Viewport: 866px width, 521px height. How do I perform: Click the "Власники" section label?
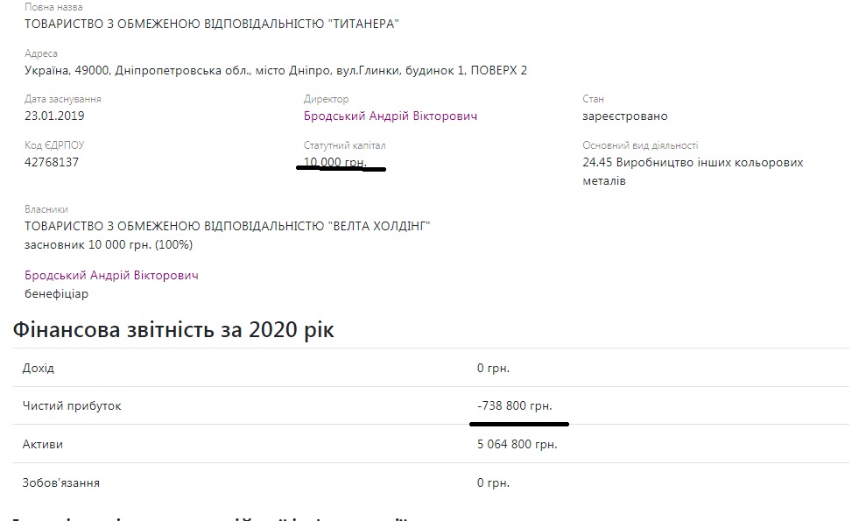click(46, 210)
